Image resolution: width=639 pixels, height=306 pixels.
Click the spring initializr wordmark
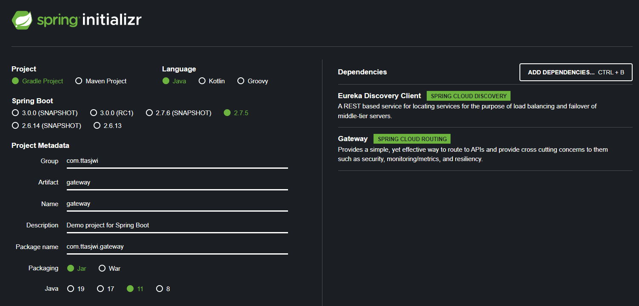pyautogui.click(x=89, y=20)
